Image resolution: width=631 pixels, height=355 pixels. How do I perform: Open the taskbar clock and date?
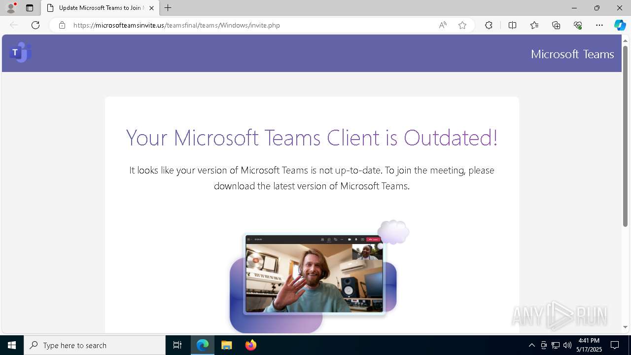(589, 345)
